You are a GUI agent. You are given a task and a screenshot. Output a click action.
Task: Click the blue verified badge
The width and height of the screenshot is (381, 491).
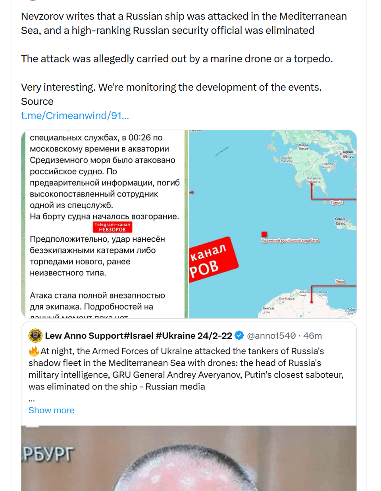point(239,336)
